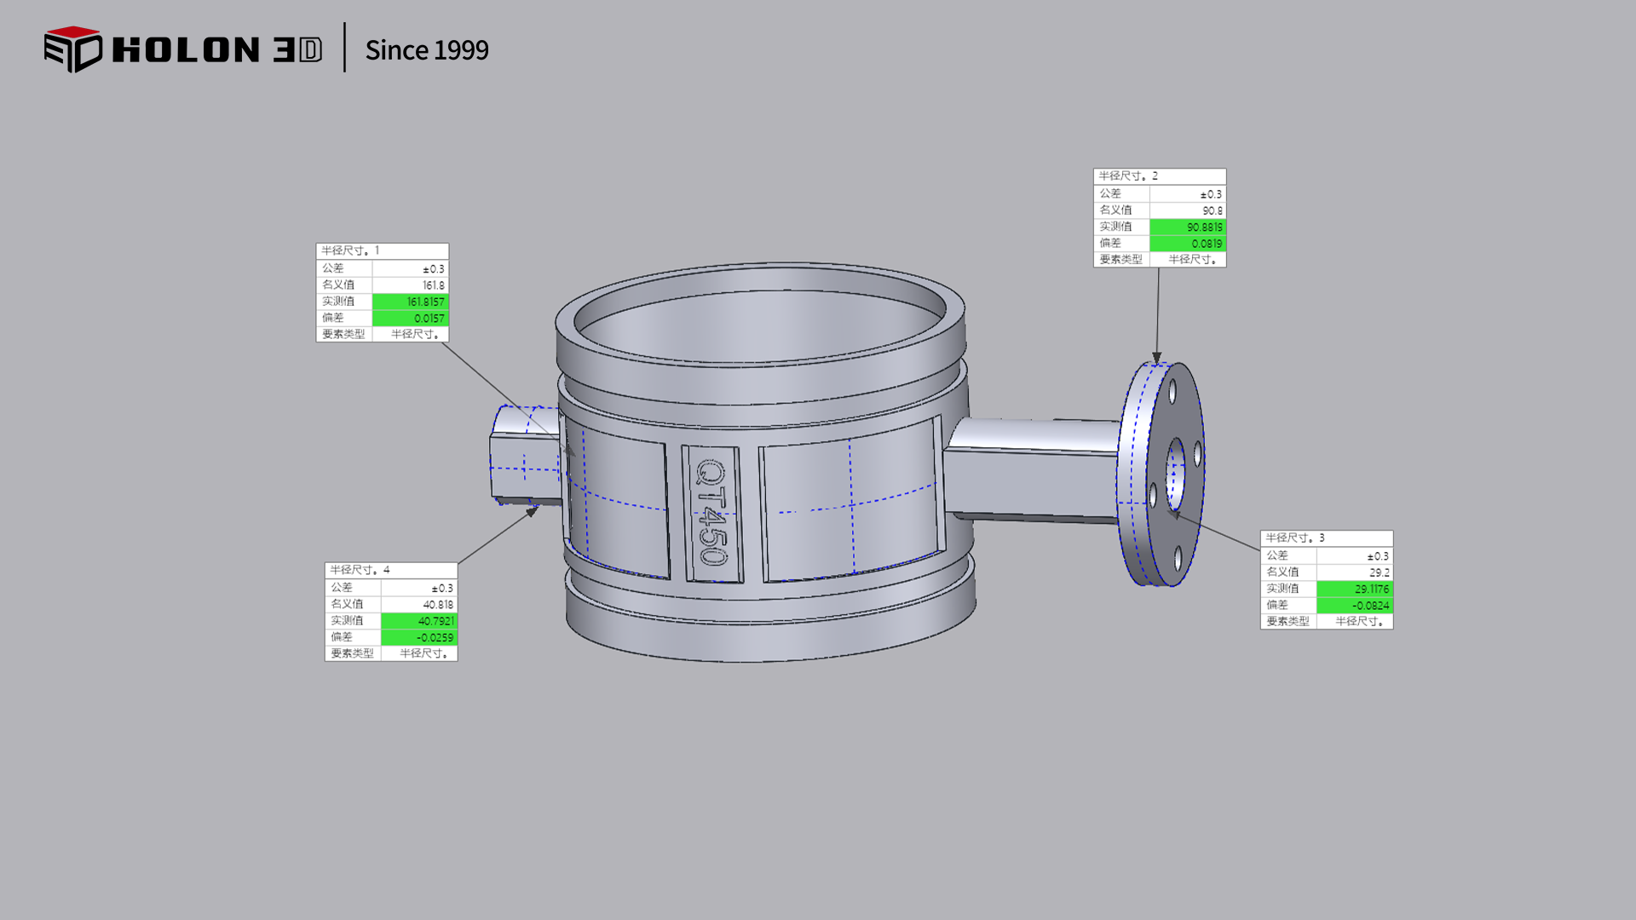This screenshot has width=1636, height=920.
Task: Click the arrowhead pointing to flange top edge
Action: point(1157,357)
